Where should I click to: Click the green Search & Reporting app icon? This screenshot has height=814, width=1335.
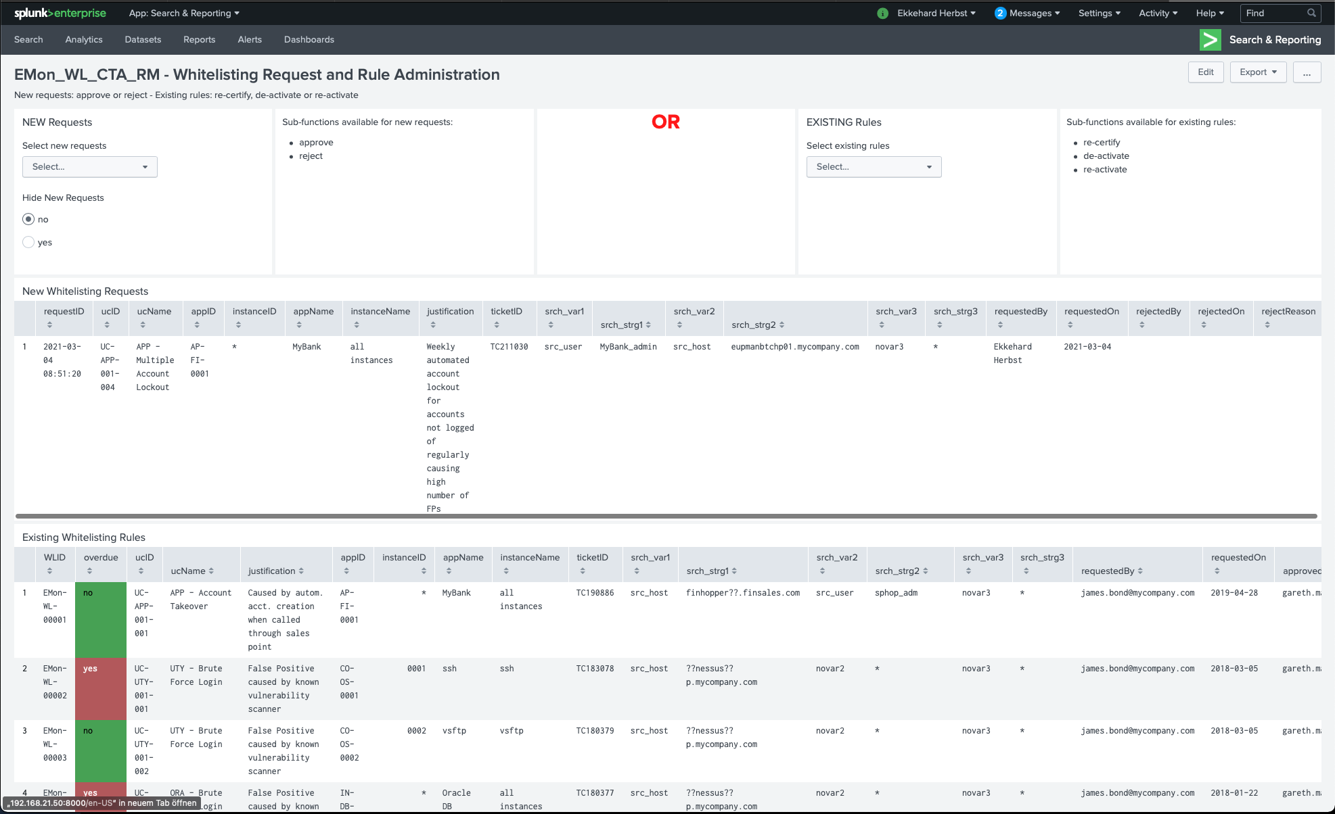click(1210, 40)
